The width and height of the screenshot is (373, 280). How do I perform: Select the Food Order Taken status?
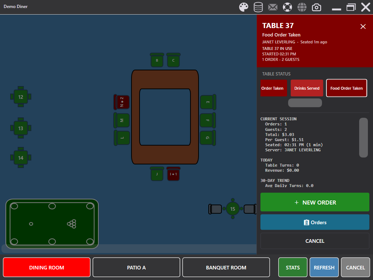point(346,88)
